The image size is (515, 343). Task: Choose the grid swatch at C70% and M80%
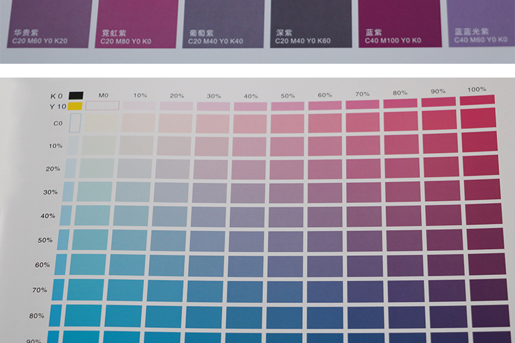[407, 291]
